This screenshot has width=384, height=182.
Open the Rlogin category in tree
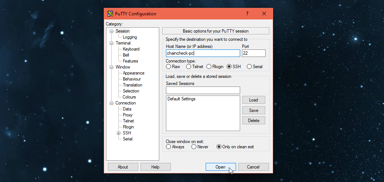coord(128,127)
